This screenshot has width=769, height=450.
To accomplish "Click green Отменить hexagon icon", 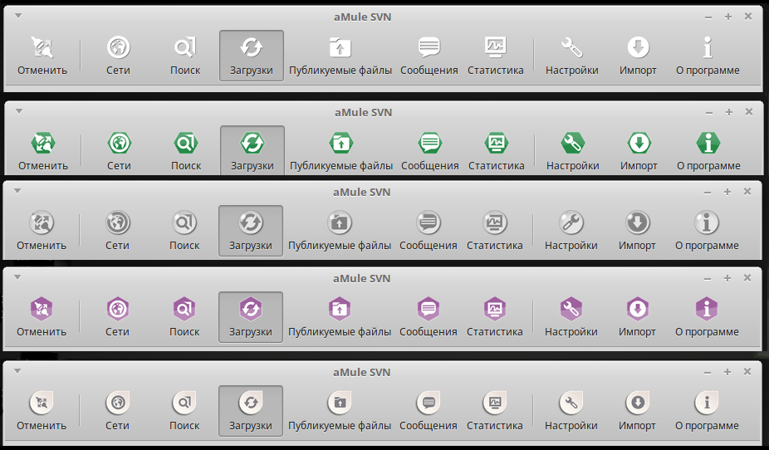I will pos(43,143).
